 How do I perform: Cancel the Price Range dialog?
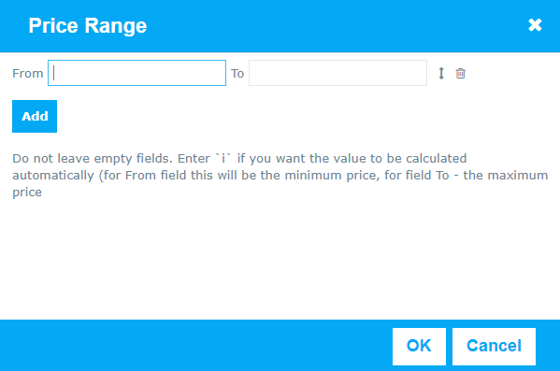click(494, 347)
